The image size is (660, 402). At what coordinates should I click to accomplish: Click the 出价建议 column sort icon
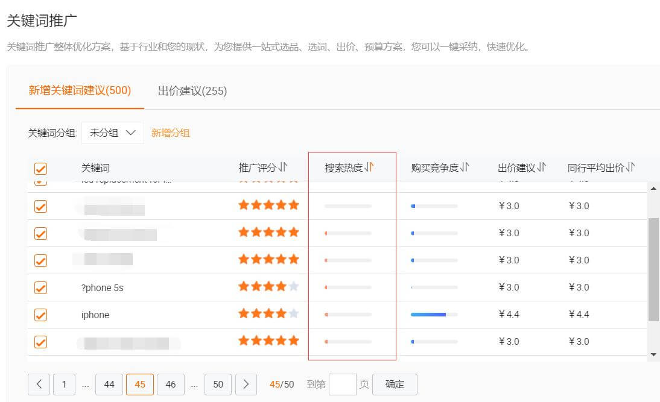tap(542, 168)
